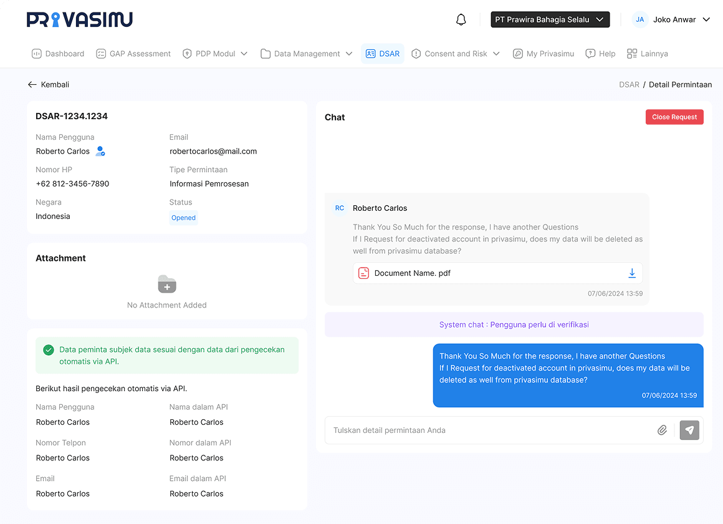Click the paperclip attach file icon
This screenshot has height=524, width=723.
[x=662, y=430]
